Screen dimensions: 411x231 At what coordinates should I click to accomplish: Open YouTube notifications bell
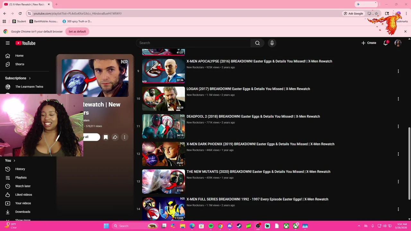pos(386,43)
